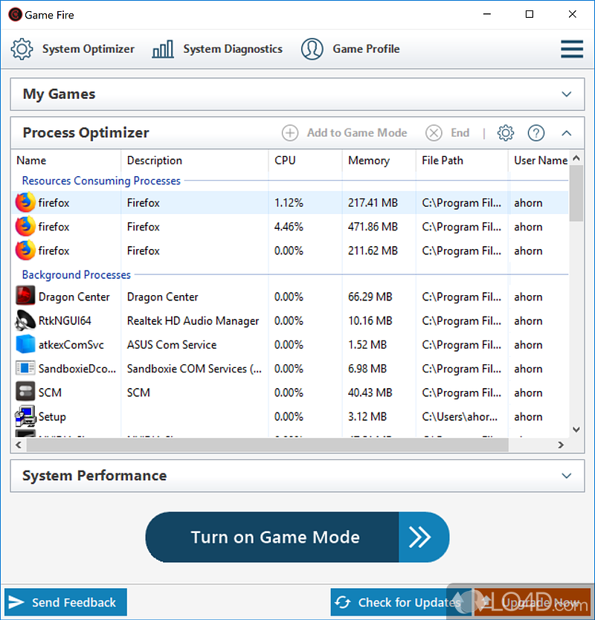Image resolution: width=595 pixels, height=620 pixels.
Task: Sort by File Path column header
Action: tap(462, 161)
